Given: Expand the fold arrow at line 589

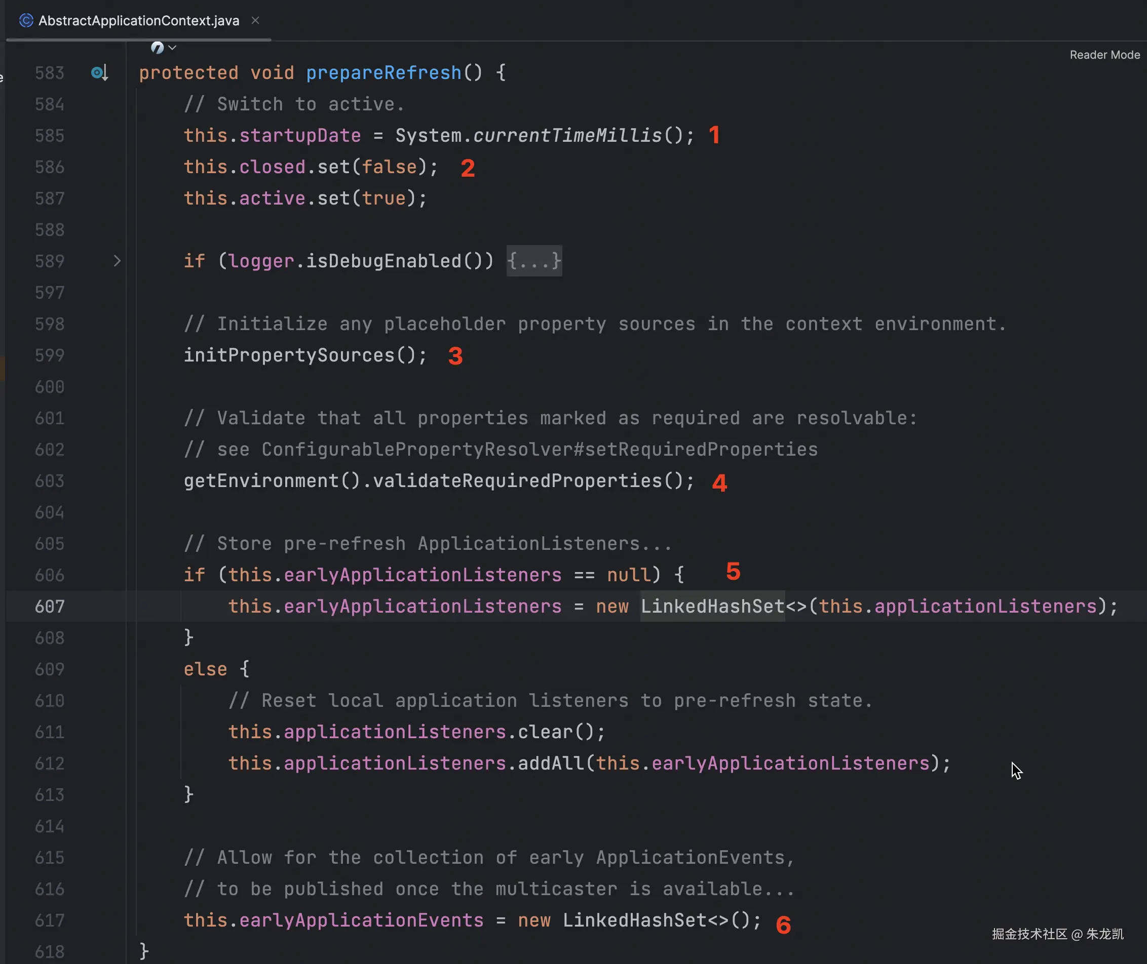Looking at the screenshot, I should point(117,261).
